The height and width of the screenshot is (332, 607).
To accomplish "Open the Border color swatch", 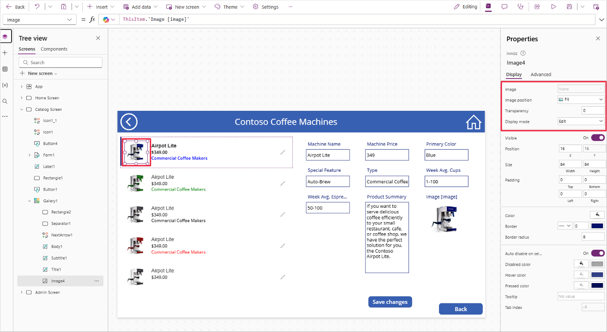I will tap(597, 226).
